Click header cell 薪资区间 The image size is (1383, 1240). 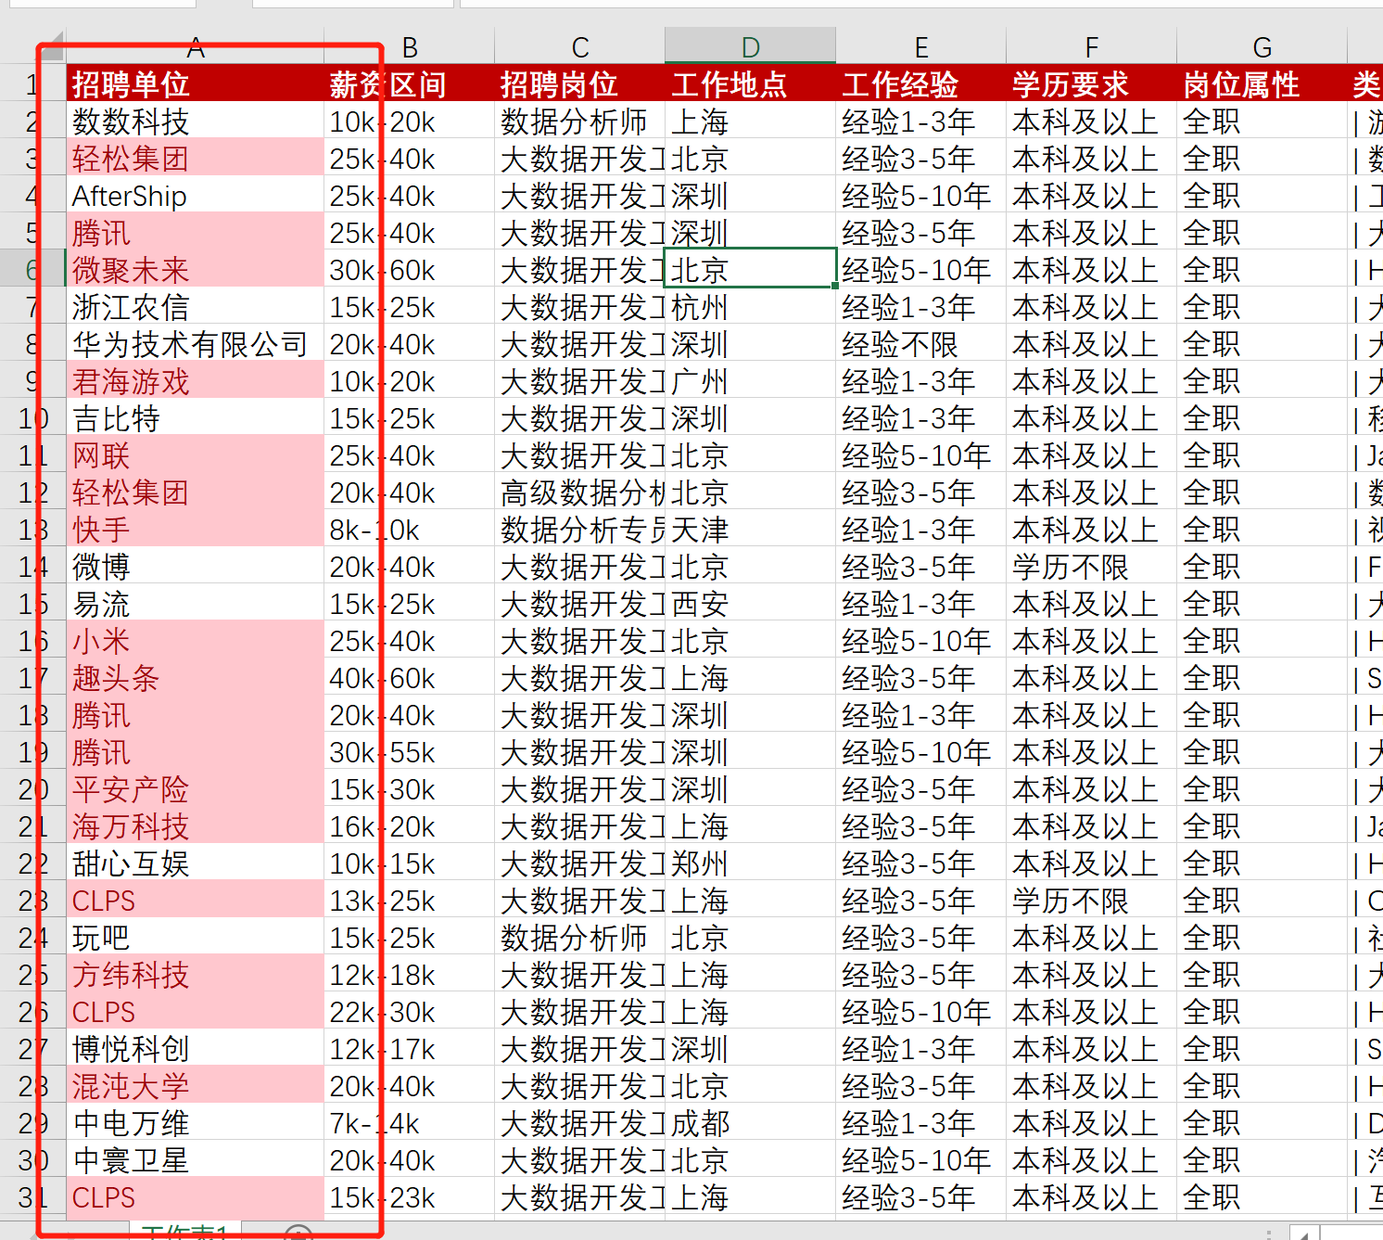coord(410,84)
